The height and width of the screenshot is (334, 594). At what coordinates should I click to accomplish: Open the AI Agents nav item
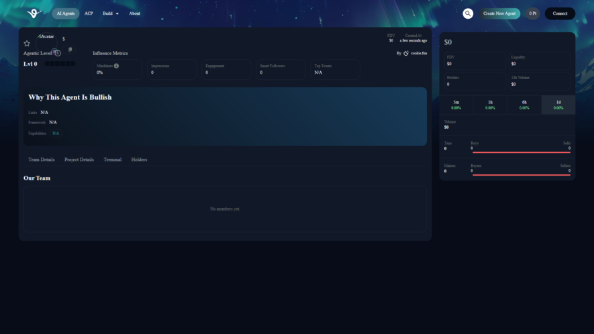[x=66, y=13]
